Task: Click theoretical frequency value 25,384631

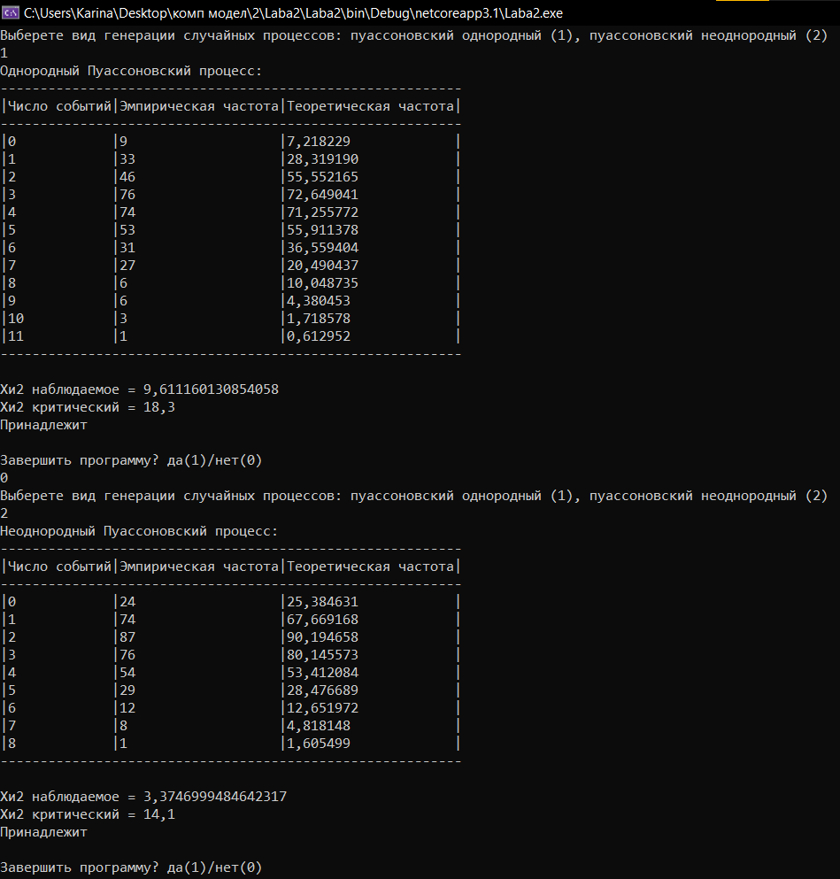Action: click(323, 602)
